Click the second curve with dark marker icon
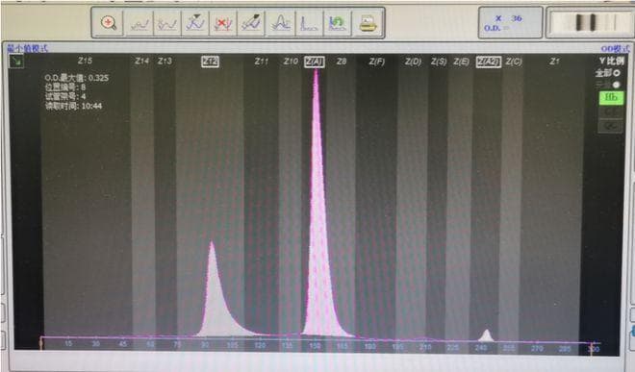This screenshot has height=372, width=635. pyautogui.click(x=251, y=23)
